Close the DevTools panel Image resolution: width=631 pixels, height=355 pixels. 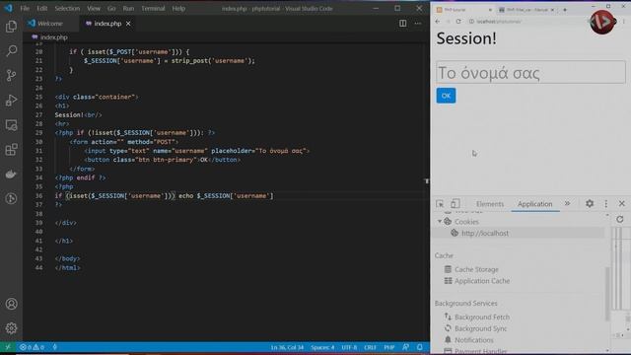622,204
